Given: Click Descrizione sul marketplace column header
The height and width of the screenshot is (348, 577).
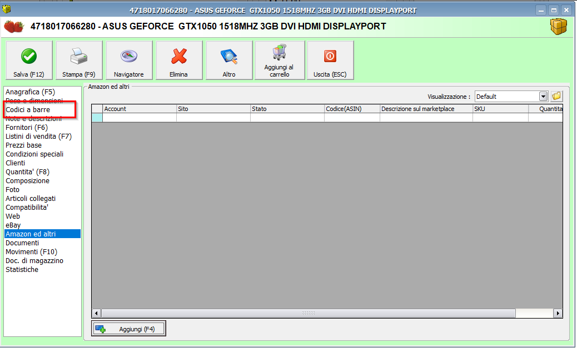Looking at the screenshot, I should pos(426,109).
